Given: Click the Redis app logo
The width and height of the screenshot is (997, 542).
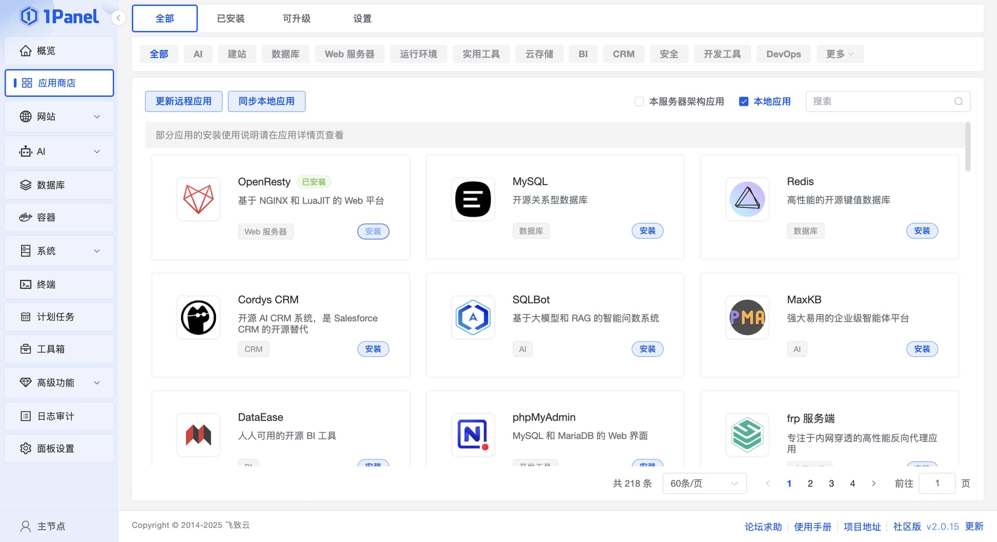Looking at the screenshot, I should click(747, 199).
